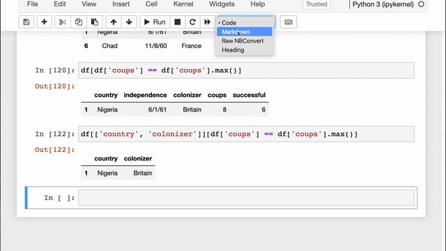The image size is (446, 251).
Task: Click the 'coups' column header
Action: (x=217, y=95)
